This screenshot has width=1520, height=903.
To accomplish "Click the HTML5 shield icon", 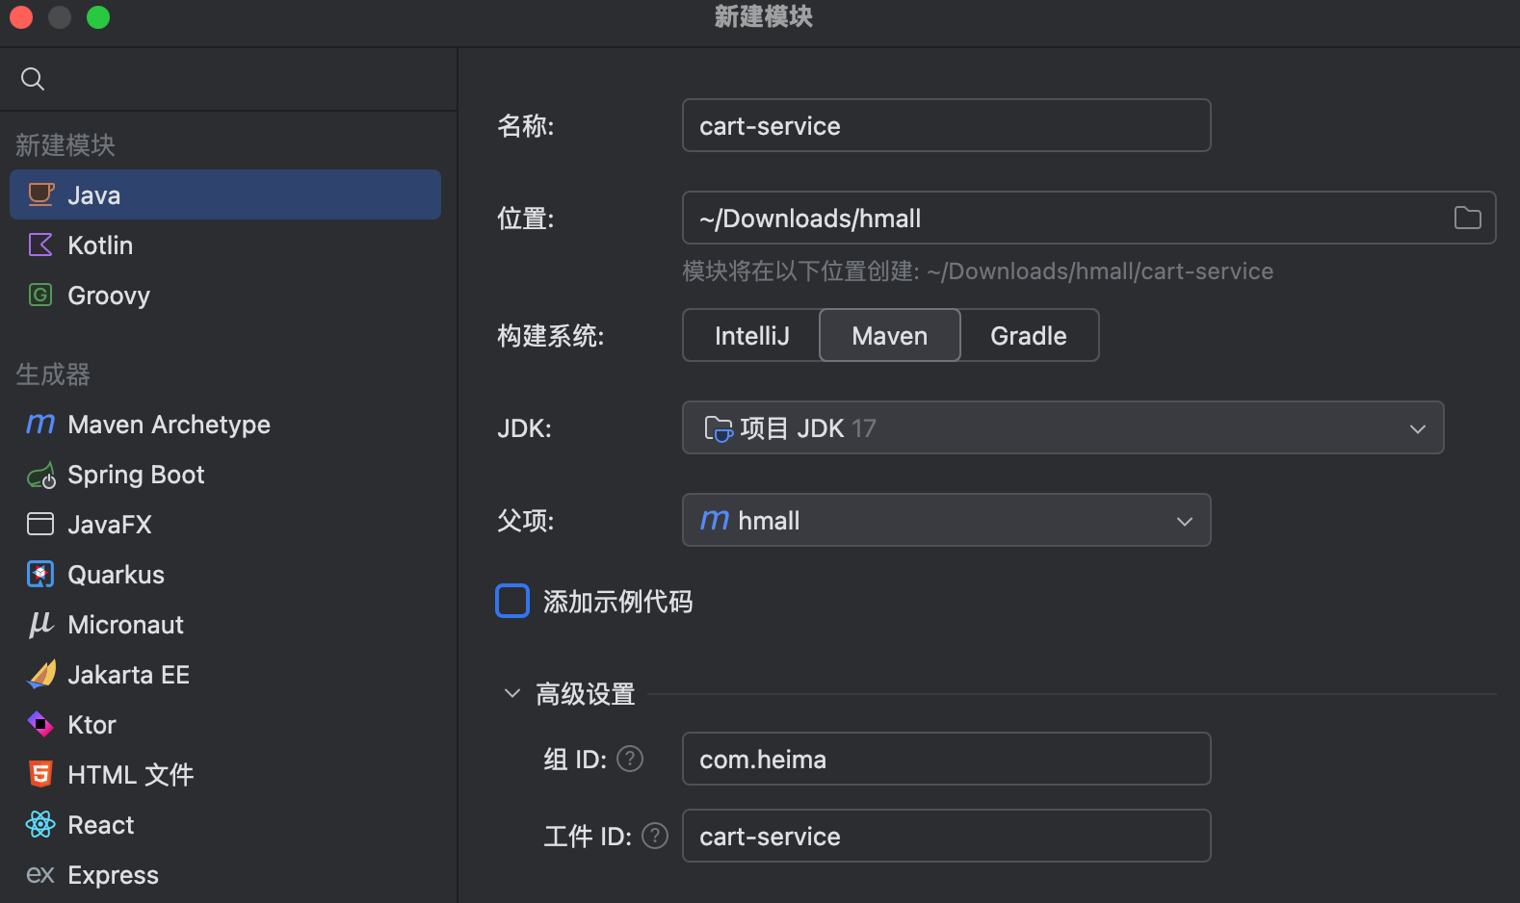I will (40, 774).
